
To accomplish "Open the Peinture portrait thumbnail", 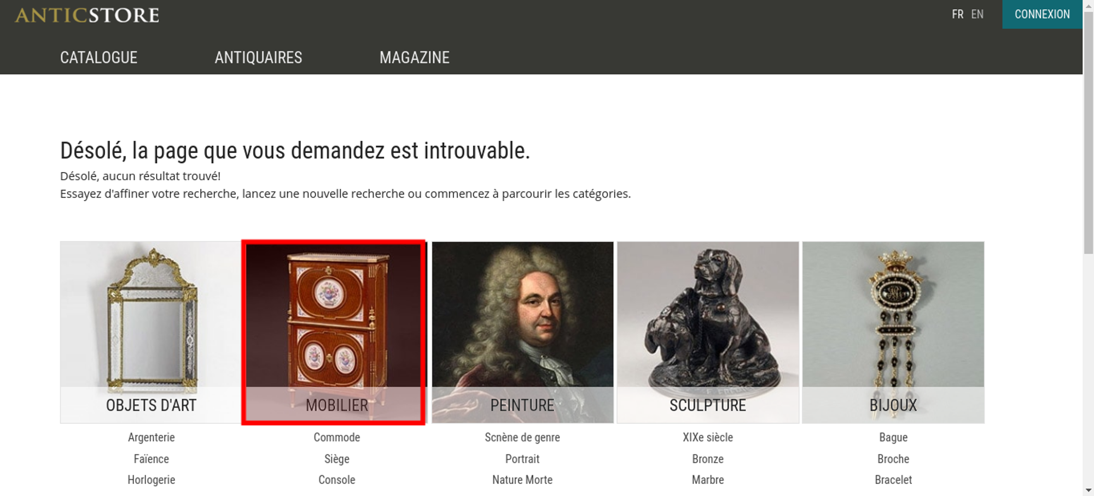I will coord(522,332).
